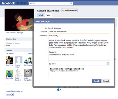118x99 pixels.
Task: Switch to the Info tab
Action: (48, 15)
